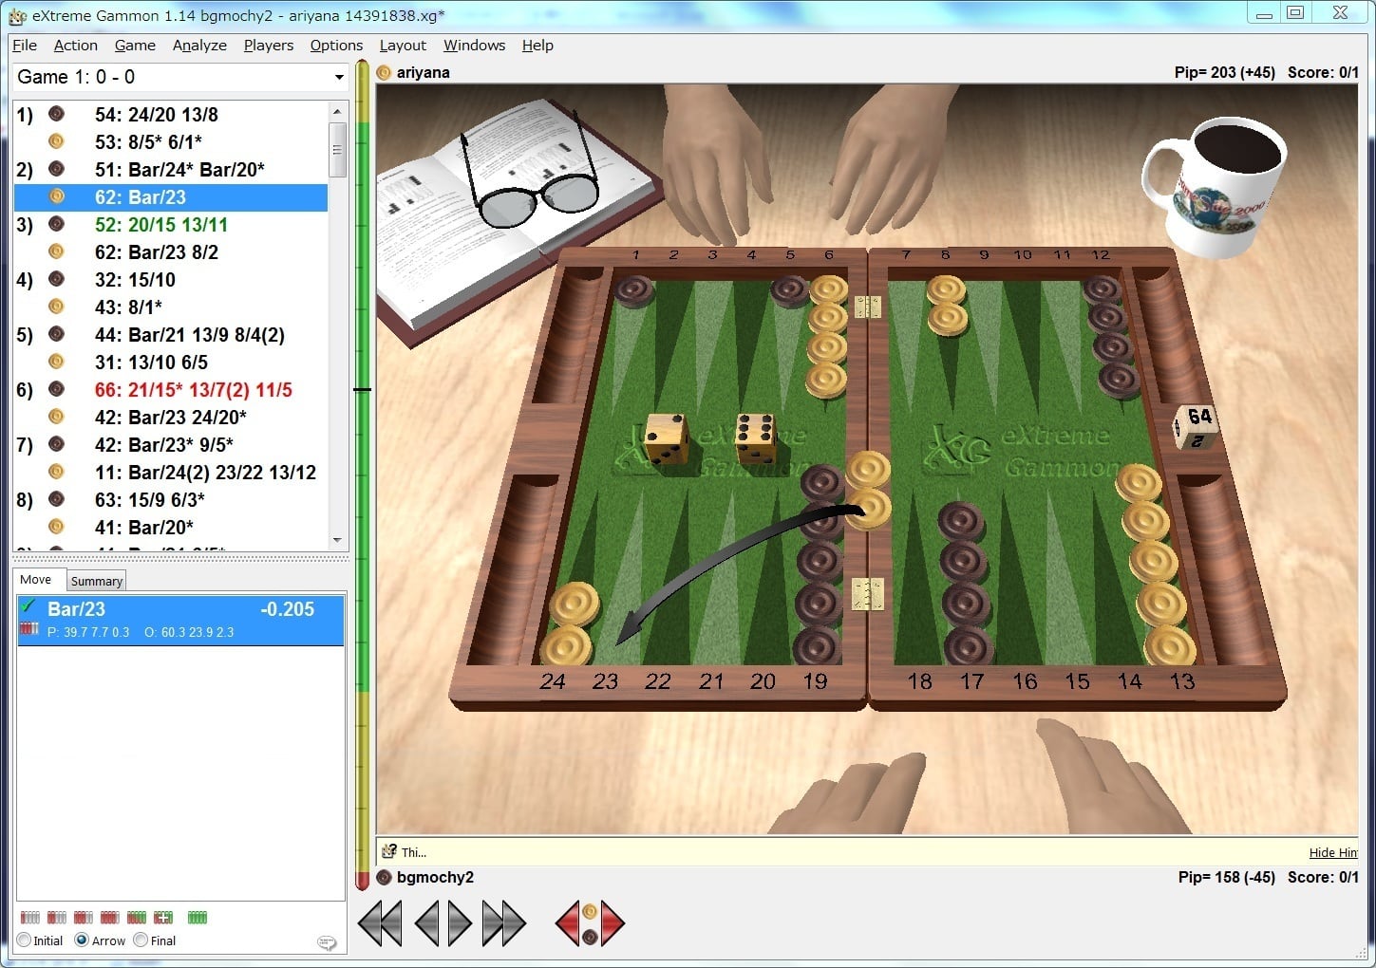
Task: Open the Windows menu
Action: coord(474,45)
